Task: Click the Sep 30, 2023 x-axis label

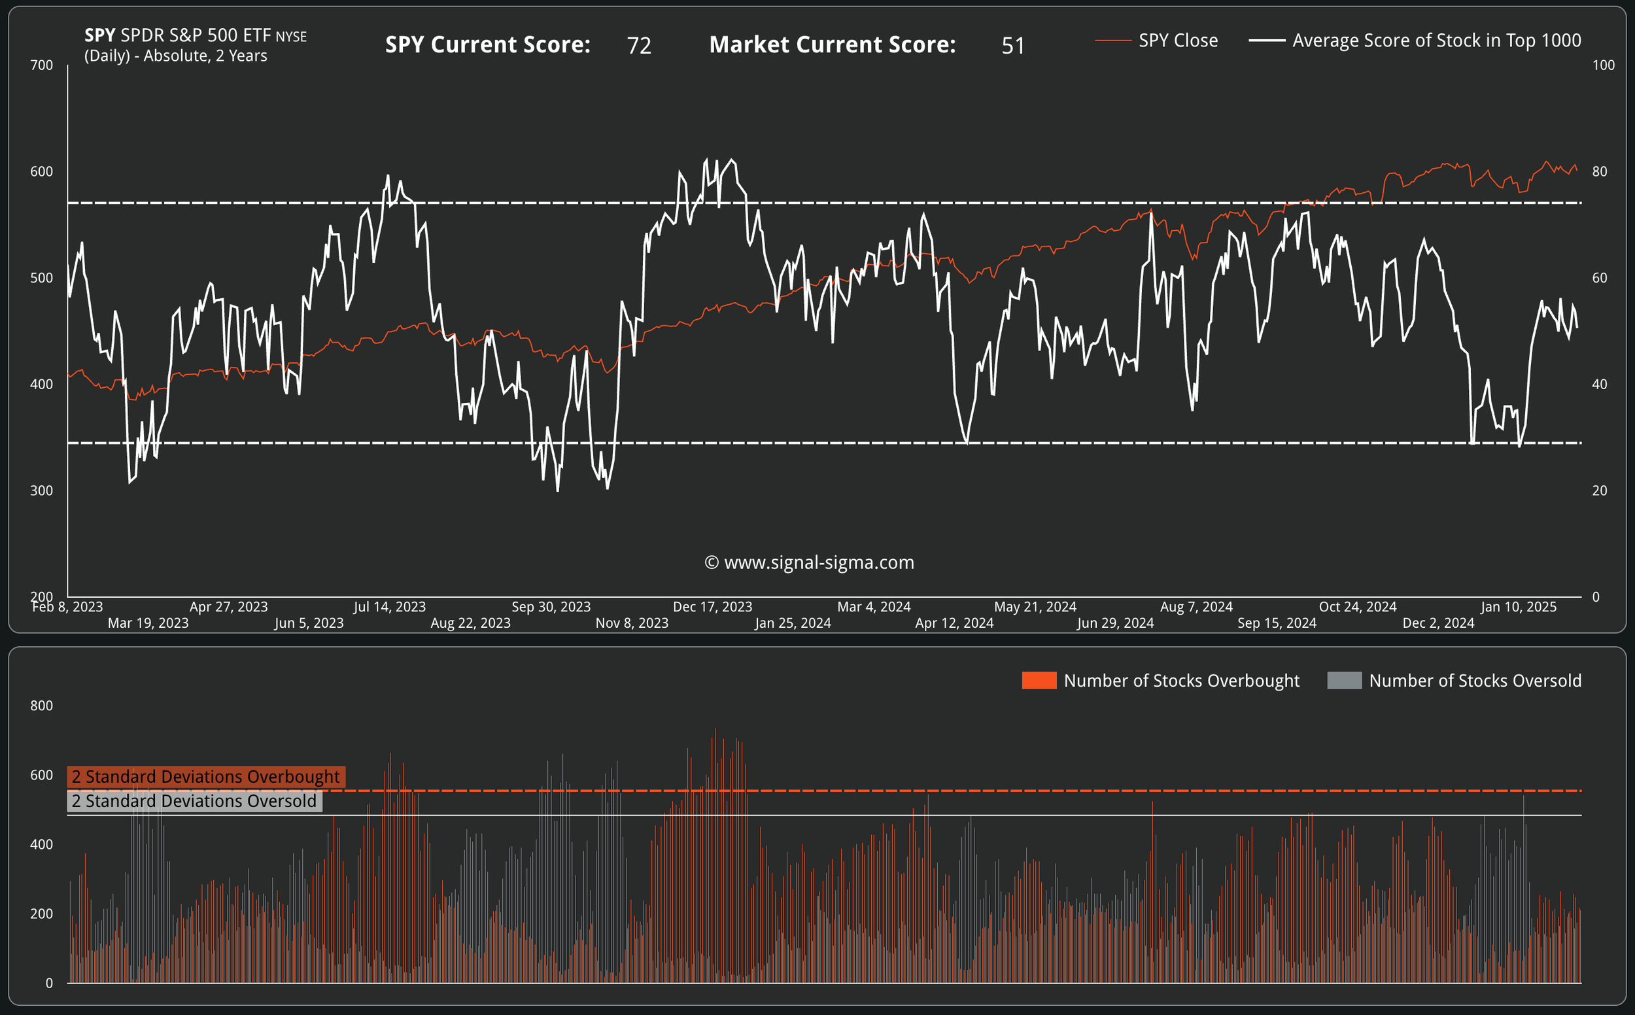Action: [551, 607]
